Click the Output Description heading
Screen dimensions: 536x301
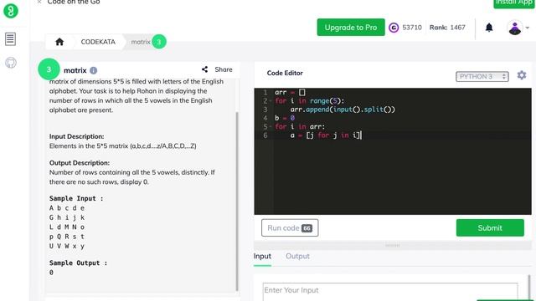(80, 163)
